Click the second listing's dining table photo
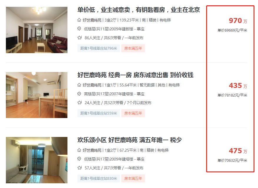258x188 pixels. click(37, 95)
